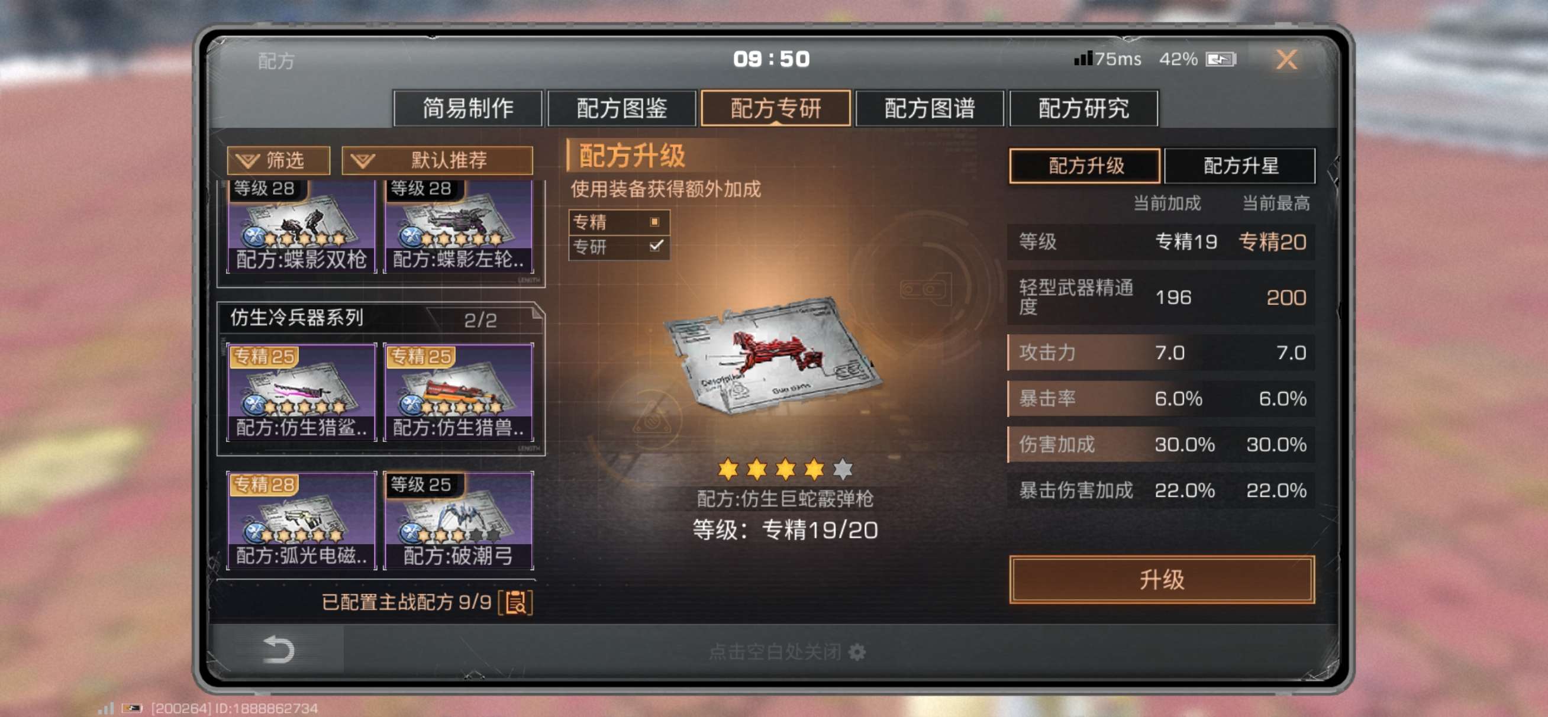Click the settings gear near 点击空白处关闭
This screenshot has width=1548, height=717.
coord(857,651)
